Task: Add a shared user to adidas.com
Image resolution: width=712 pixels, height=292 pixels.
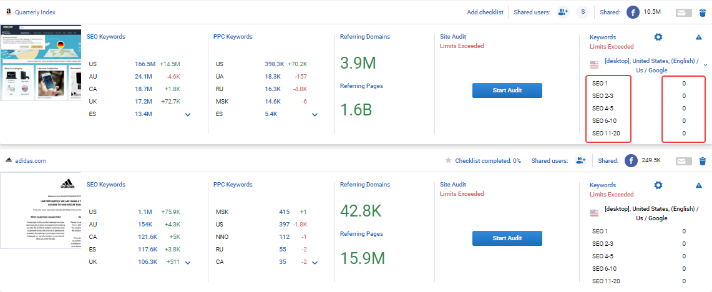Action: point(580,160)
